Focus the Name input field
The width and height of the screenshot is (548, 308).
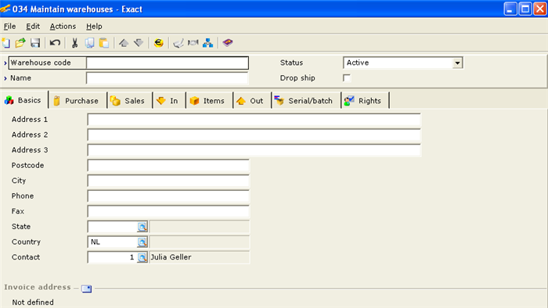[167, 78]
